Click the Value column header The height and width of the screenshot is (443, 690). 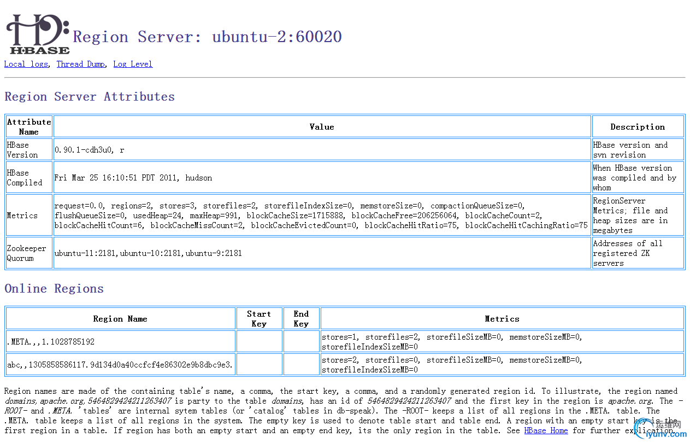(322, 126)
